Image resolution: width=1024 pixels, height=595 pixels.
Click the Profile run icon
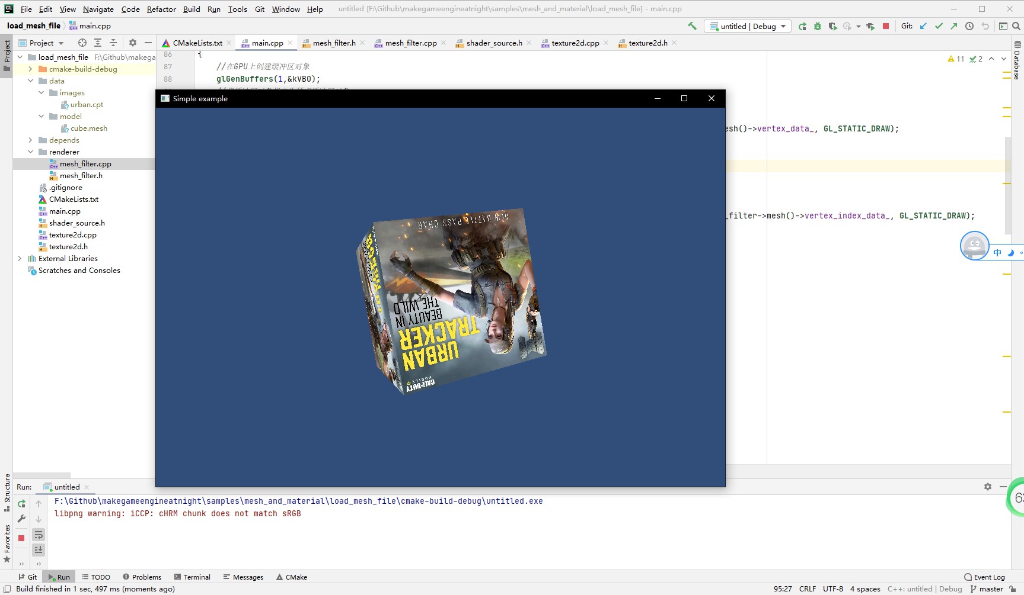tap(847, 26)
